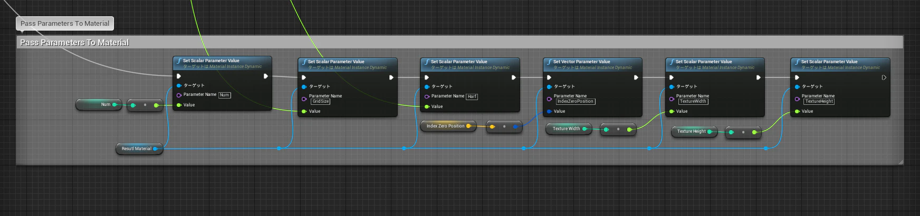Screen dimensions: 920x216
Task: Select conversion node after Texture Height
Action: click(x=743, y=132)
